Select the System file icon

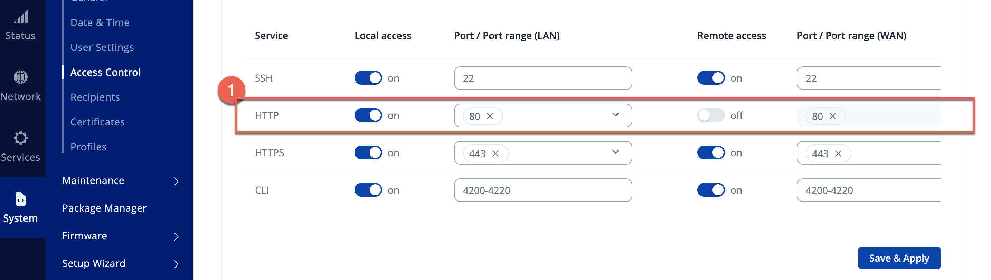(x=21, y=199)
